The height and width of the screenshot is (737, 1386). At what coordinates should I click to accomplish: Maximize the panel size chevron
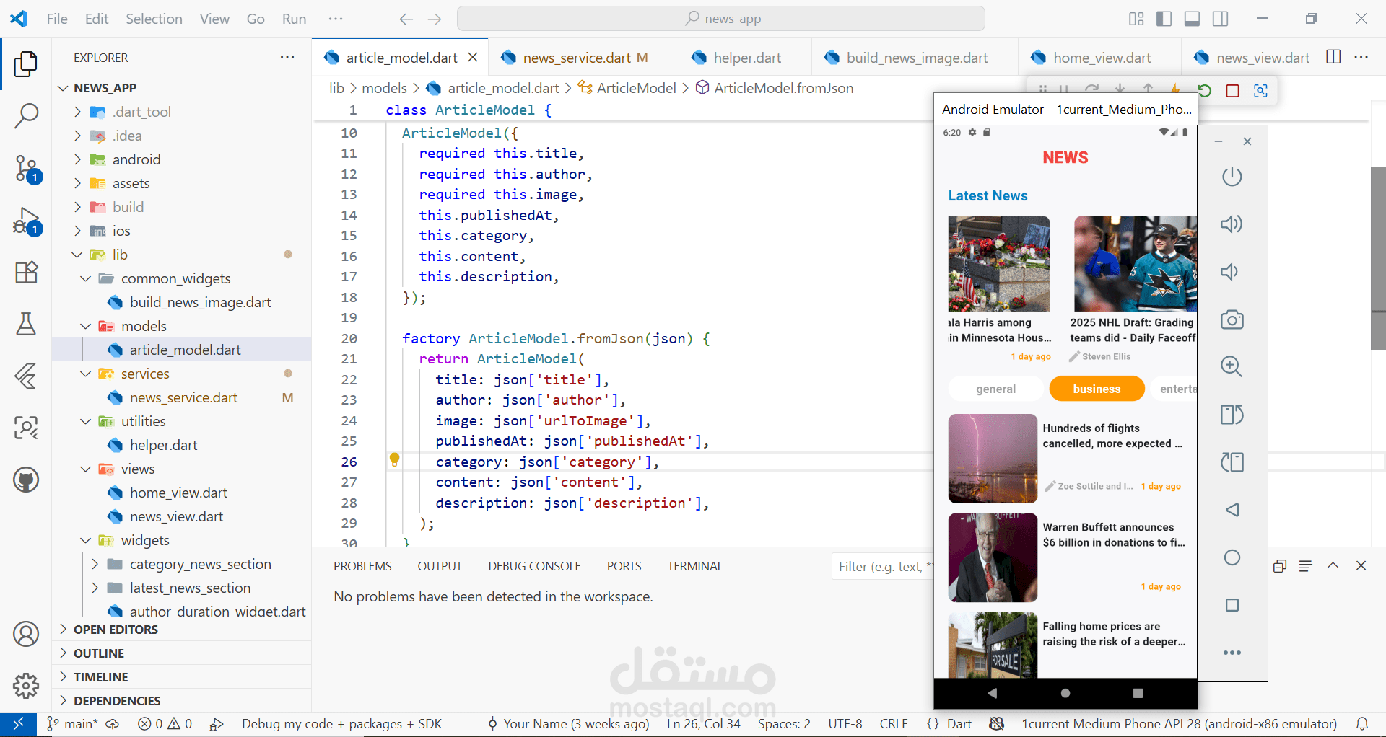point(1333,566)
